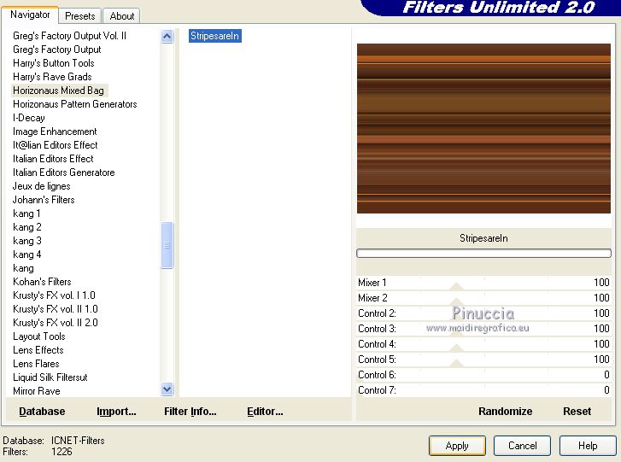Select the Navigator tab
Image resolution: width=621 pixels, height=462 pixels.
click(30, 15)
